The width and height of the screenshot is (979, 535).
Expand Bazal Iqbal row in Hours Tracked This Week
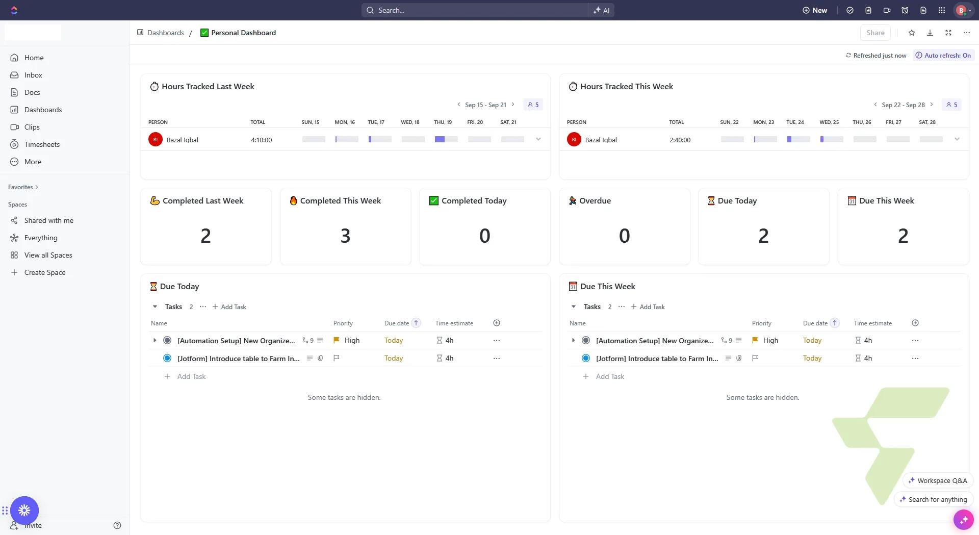957,139
